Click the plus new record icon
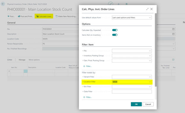Image resolution: width=185 pixels, height=113 pixels. [119, 4]
